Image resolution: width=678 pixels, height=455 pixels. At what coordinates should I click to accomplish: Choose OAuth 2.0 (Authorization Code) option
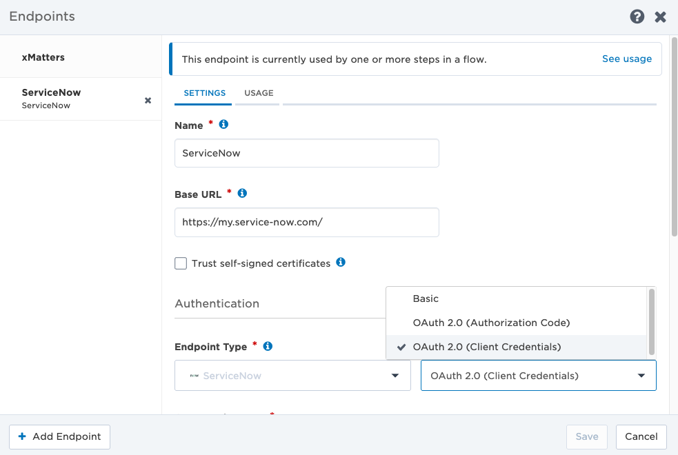[x=517, y=323]
